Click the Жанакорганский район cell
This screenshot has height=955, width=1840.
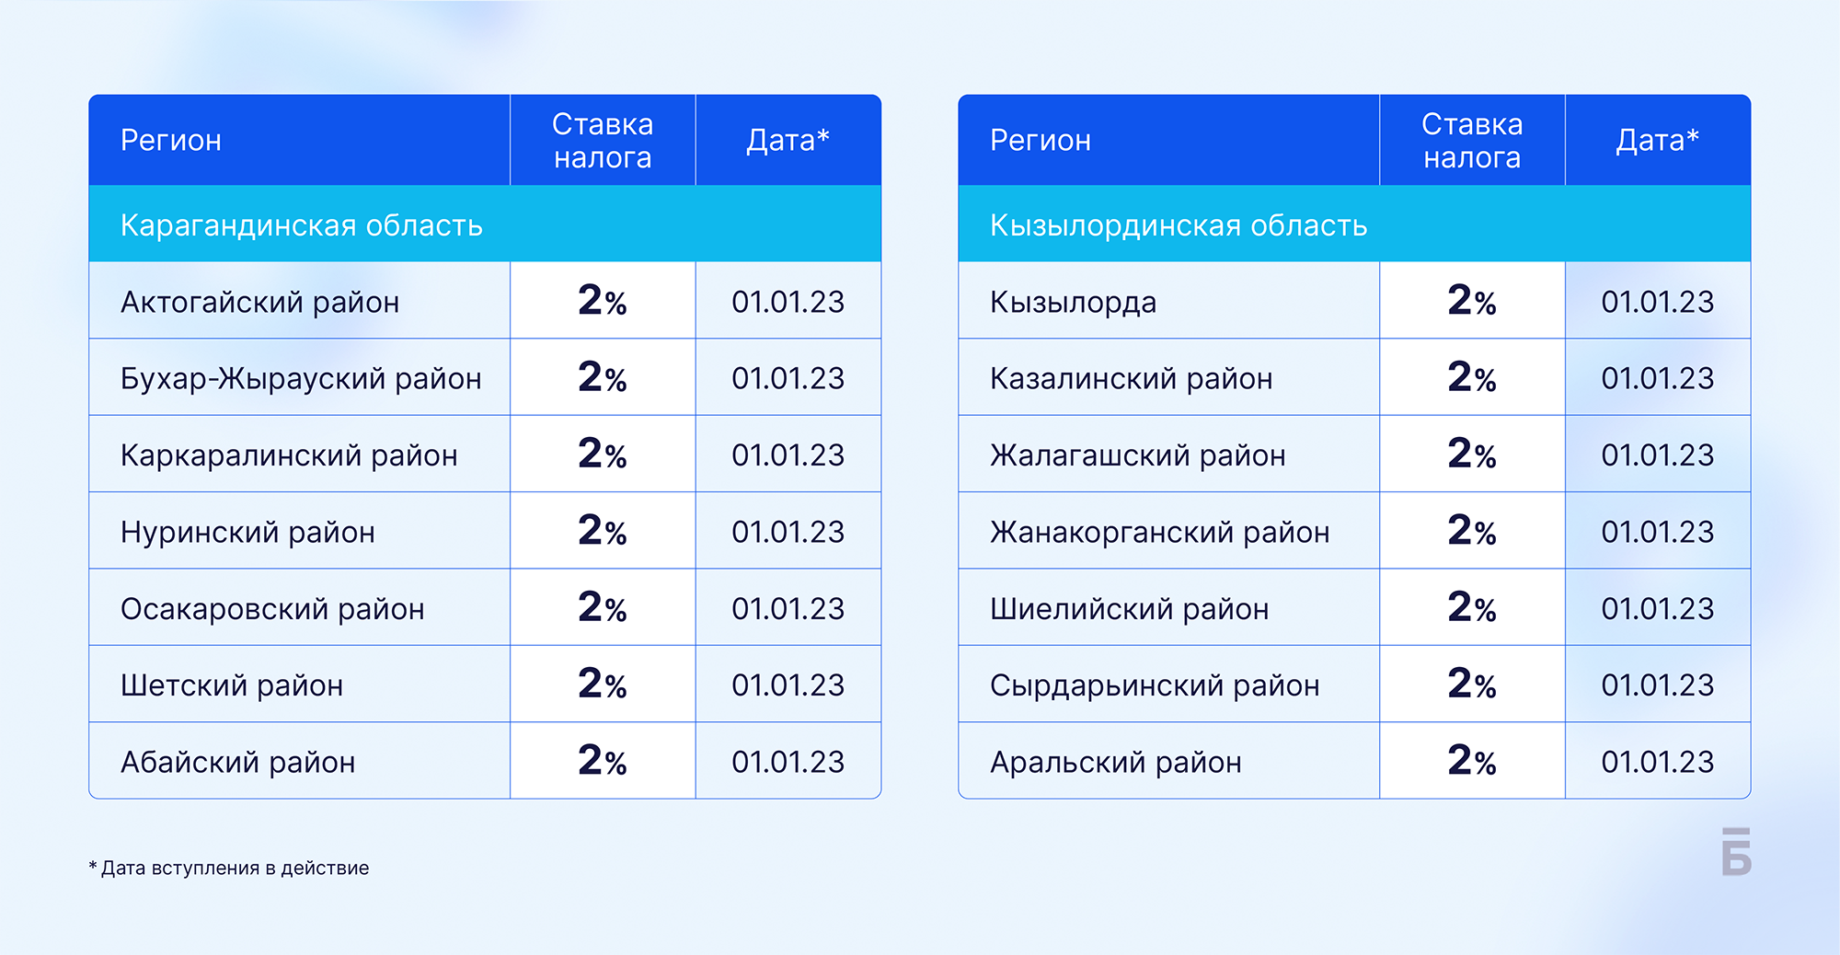tap(1169, 531)
